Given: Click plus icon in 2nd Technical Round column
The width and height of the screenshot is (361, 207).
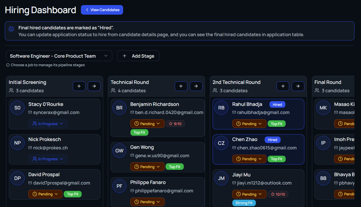Looking at the screenshot, I should point(283,86).
